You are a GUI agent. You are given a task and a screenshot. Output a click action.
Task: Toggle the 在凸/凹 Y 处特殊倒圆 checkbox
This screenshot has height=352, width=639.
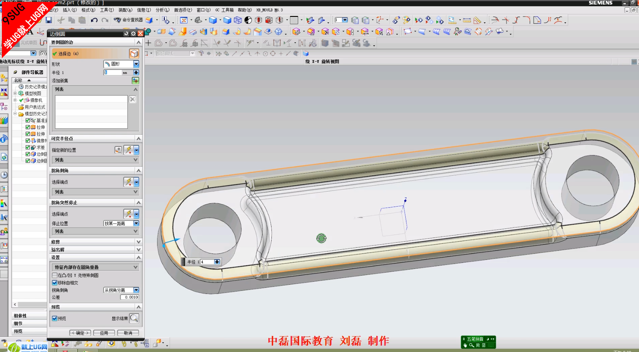click(x=54, y=275)
